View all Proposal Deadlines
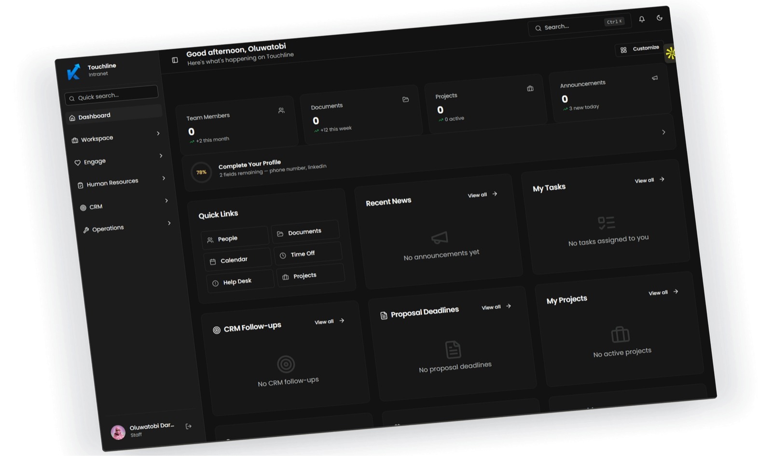This screenshot has height=456, width=772. pyautogui.click(x=496, y=307)
